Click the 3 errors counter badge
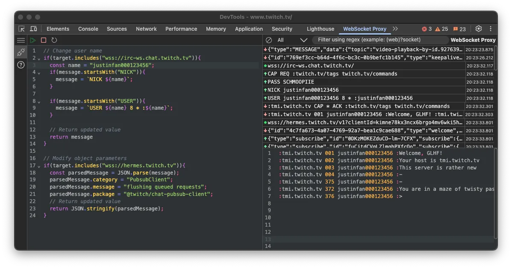Screen dimensions: 512x268 pos(427,29)
